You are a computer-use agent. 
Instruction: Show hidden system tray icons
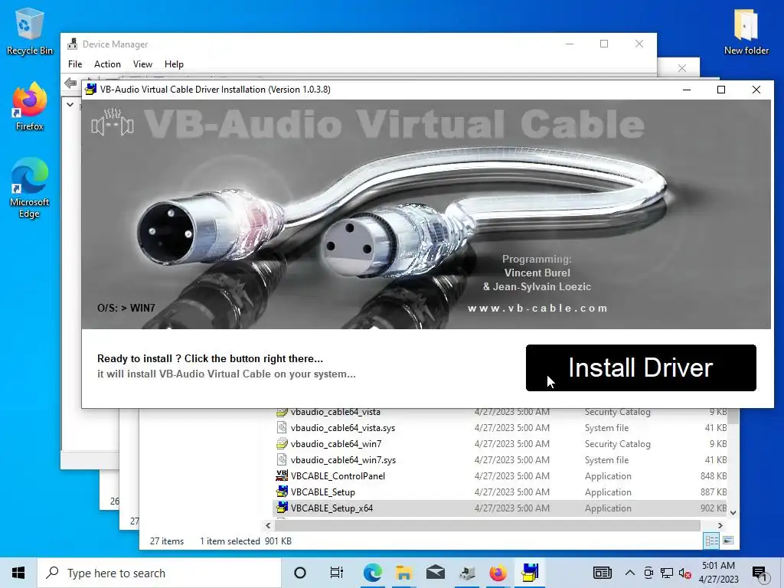(630, 573)
